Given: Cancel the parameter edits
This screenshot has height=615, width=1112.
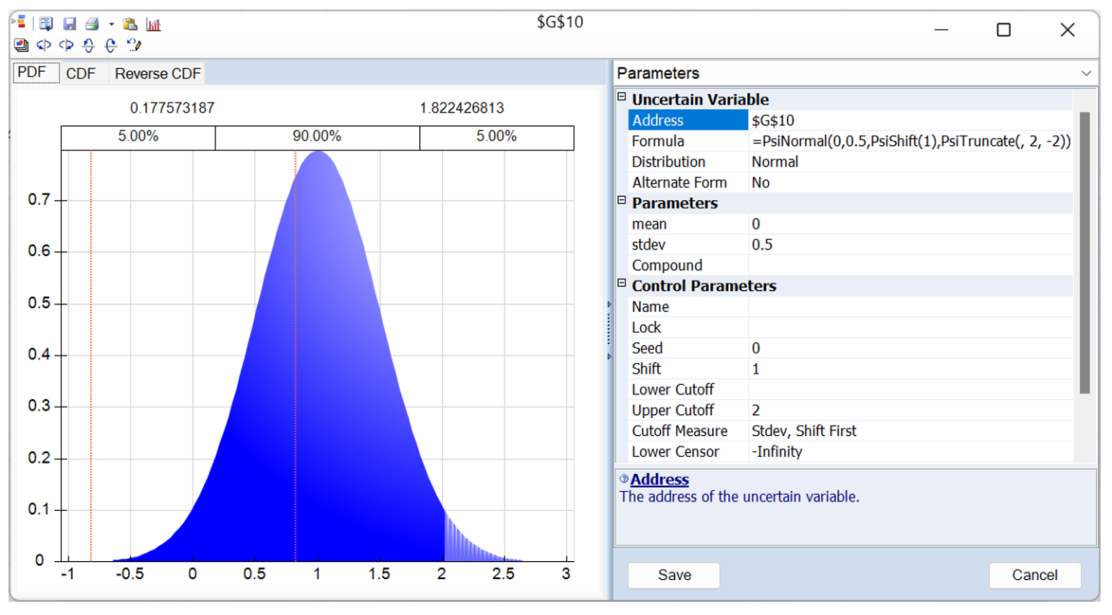Looking at the screenshot, I should [x=1034, y=575].
